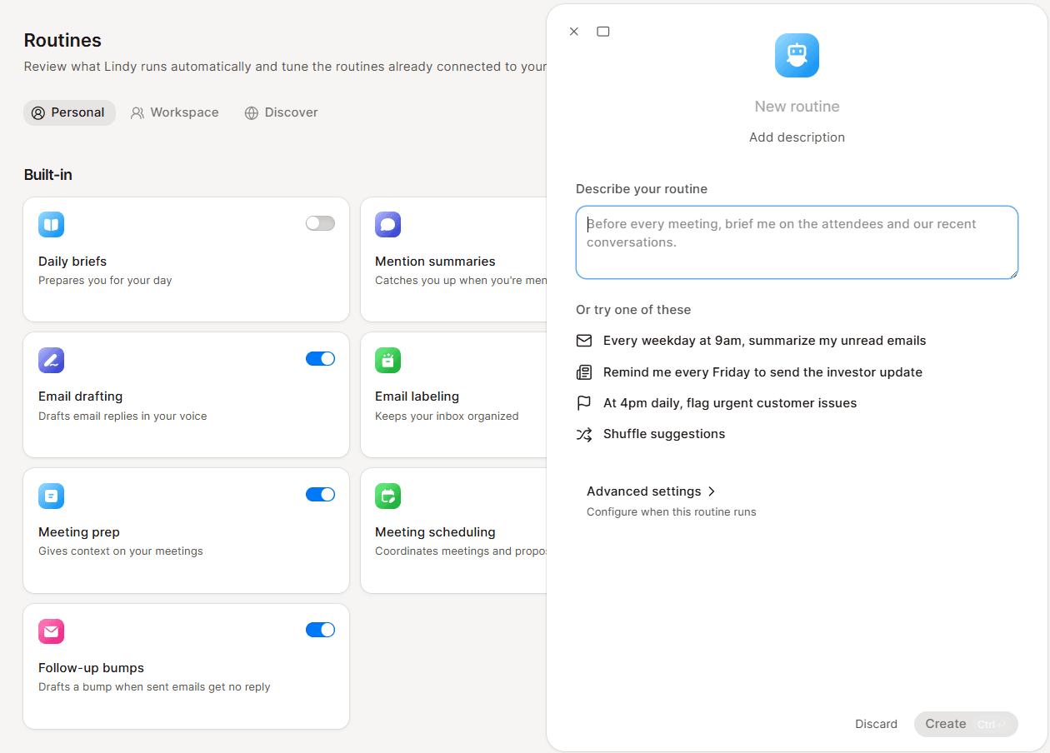Click 'Drafts a bump when sent emails get no reply'

[154, 687]
